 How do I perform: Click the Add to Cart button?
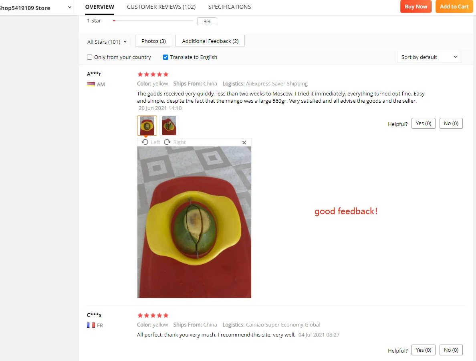pos(454,7)
